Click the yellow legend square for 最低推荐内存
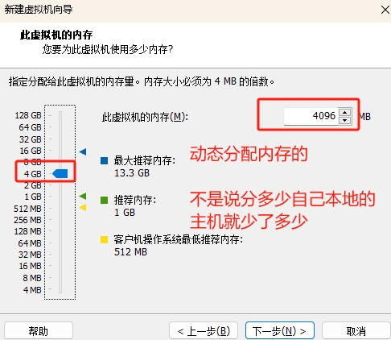The image size is (391, 340). (x=104, y=239)
